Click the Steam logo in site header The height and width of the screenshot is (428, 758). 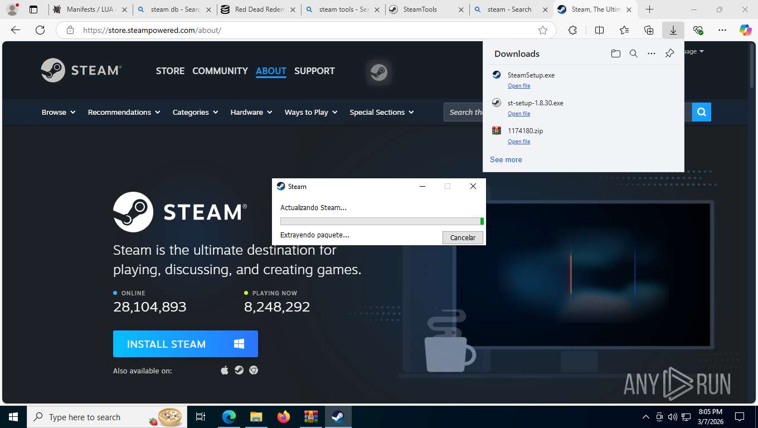(81, 70)
